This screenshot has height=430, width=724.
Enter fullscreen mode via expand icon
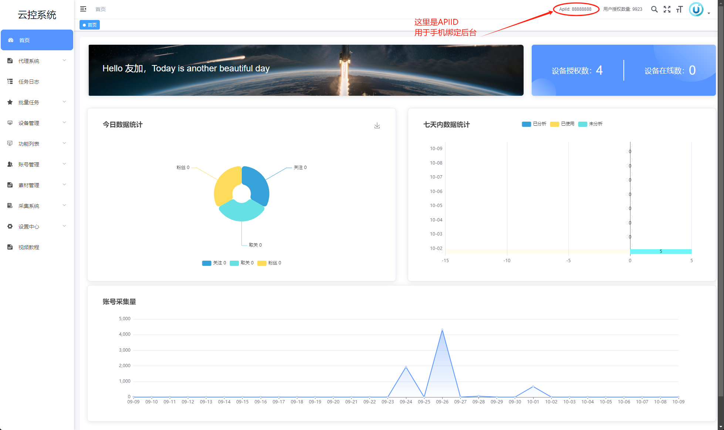point(667,9)
